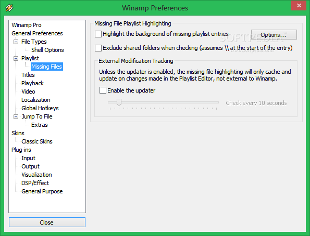The image size is (310, 236).
Task: Click the Winamp lightning icon in title bar
Action: pos(9,8)
